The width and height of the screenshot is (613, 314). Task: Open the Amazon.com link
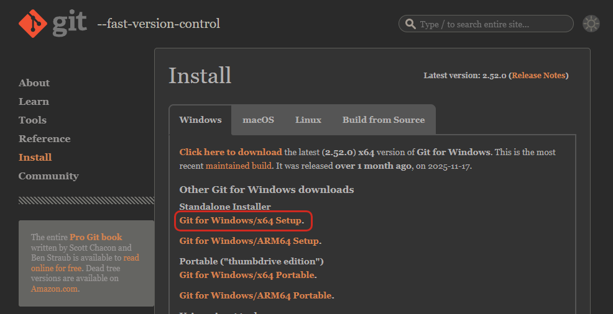[54, 289]
